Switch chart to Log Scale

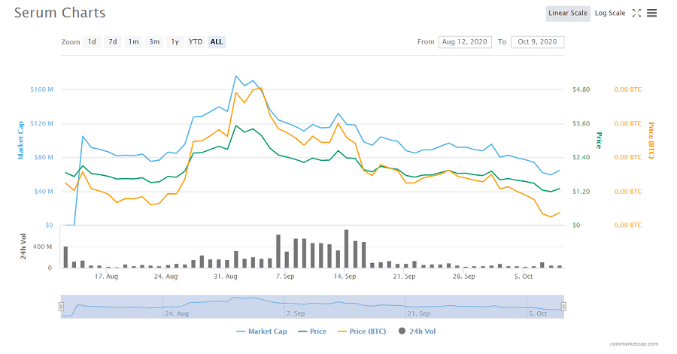click(x=610, y=13)
